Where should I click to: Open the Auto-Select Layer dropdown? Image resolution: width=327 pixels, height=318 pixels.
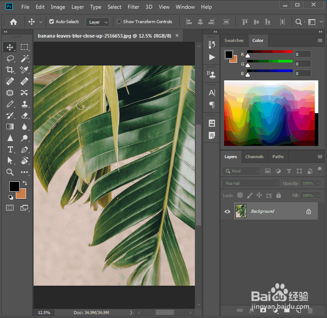(x=97, y=22)
